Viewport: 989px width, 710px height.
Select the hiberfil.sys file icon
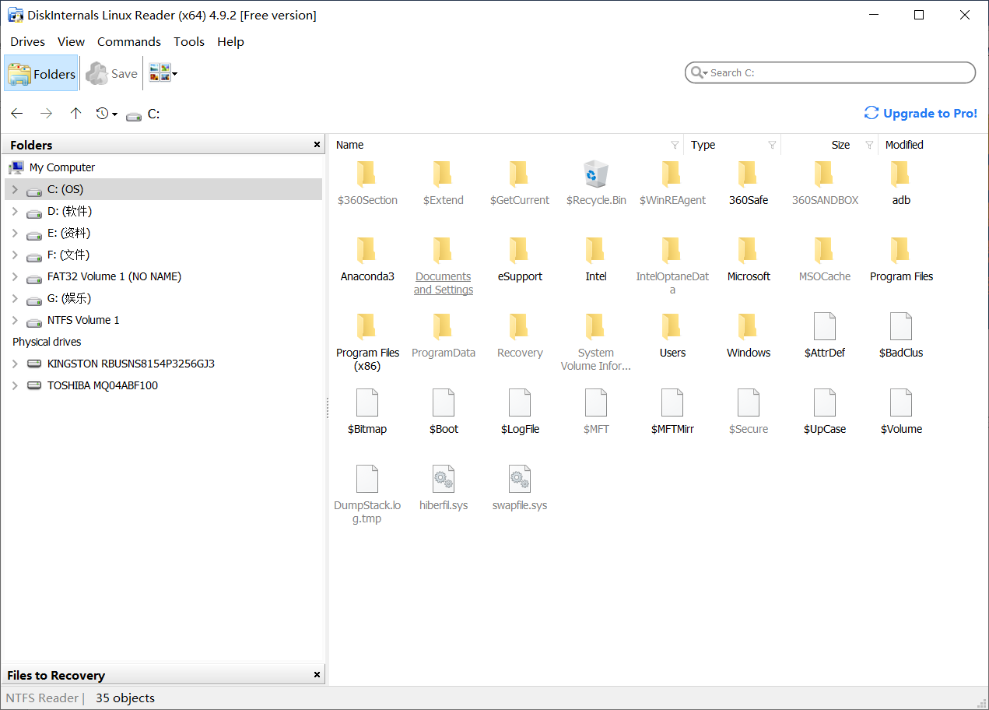tap(443, 480)
